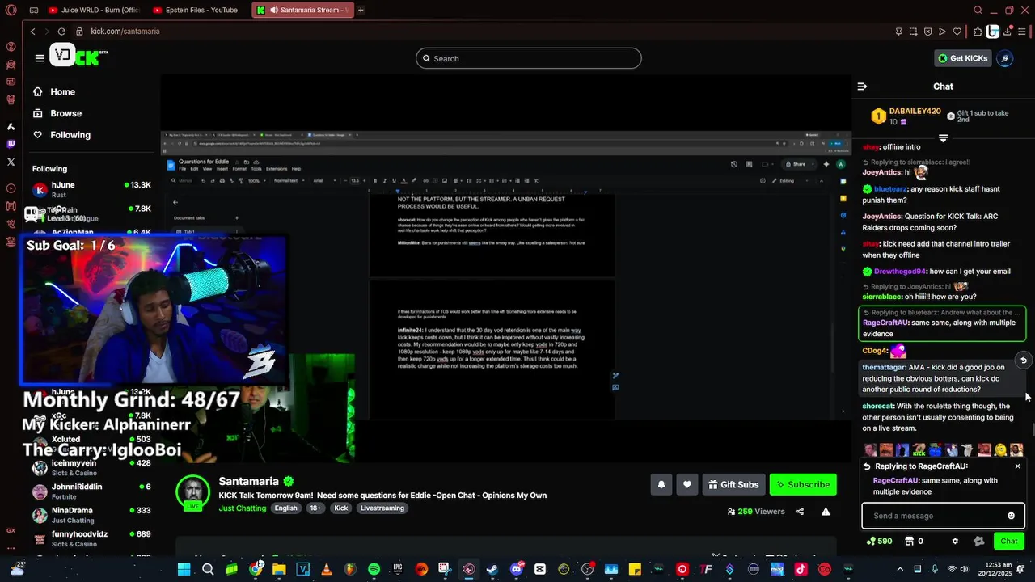
Task: Cancel the reply to RageCraftAU
Action: pos(1017,466)
